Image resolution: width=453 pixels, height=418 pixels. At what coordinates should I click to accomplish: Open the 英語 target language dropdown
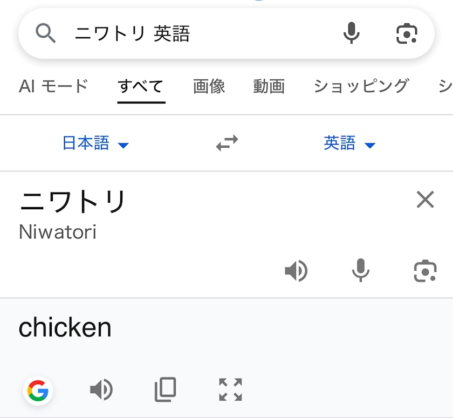[349, 143]
